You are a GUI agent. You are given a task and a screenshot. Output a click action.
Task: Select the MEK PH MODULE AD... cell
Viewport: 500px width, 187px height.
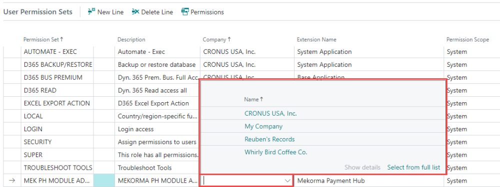(x=57, y=181)
